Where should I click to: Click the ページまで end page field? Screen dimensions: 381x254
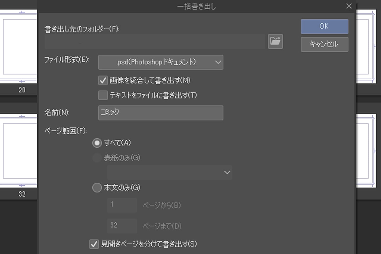pyautogui.click(x=122, y=226)
